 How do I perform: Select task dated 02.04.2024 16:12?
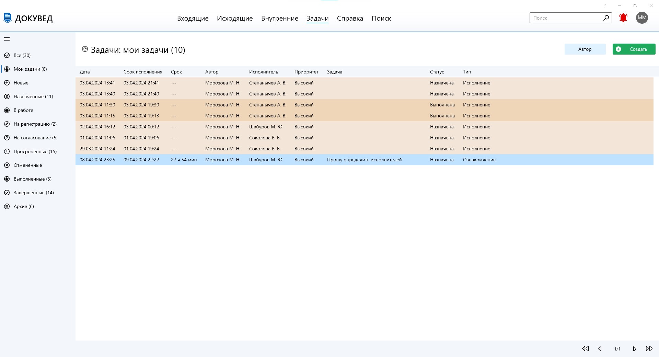coord(365,127)
